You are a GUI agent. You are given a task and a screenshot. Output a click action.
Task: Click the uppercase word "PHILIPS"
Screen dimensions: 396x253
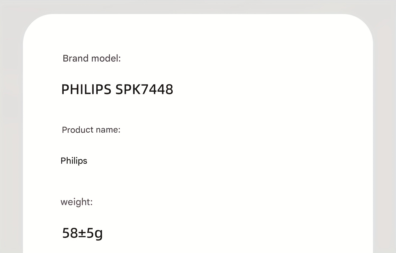coord(86,89)
